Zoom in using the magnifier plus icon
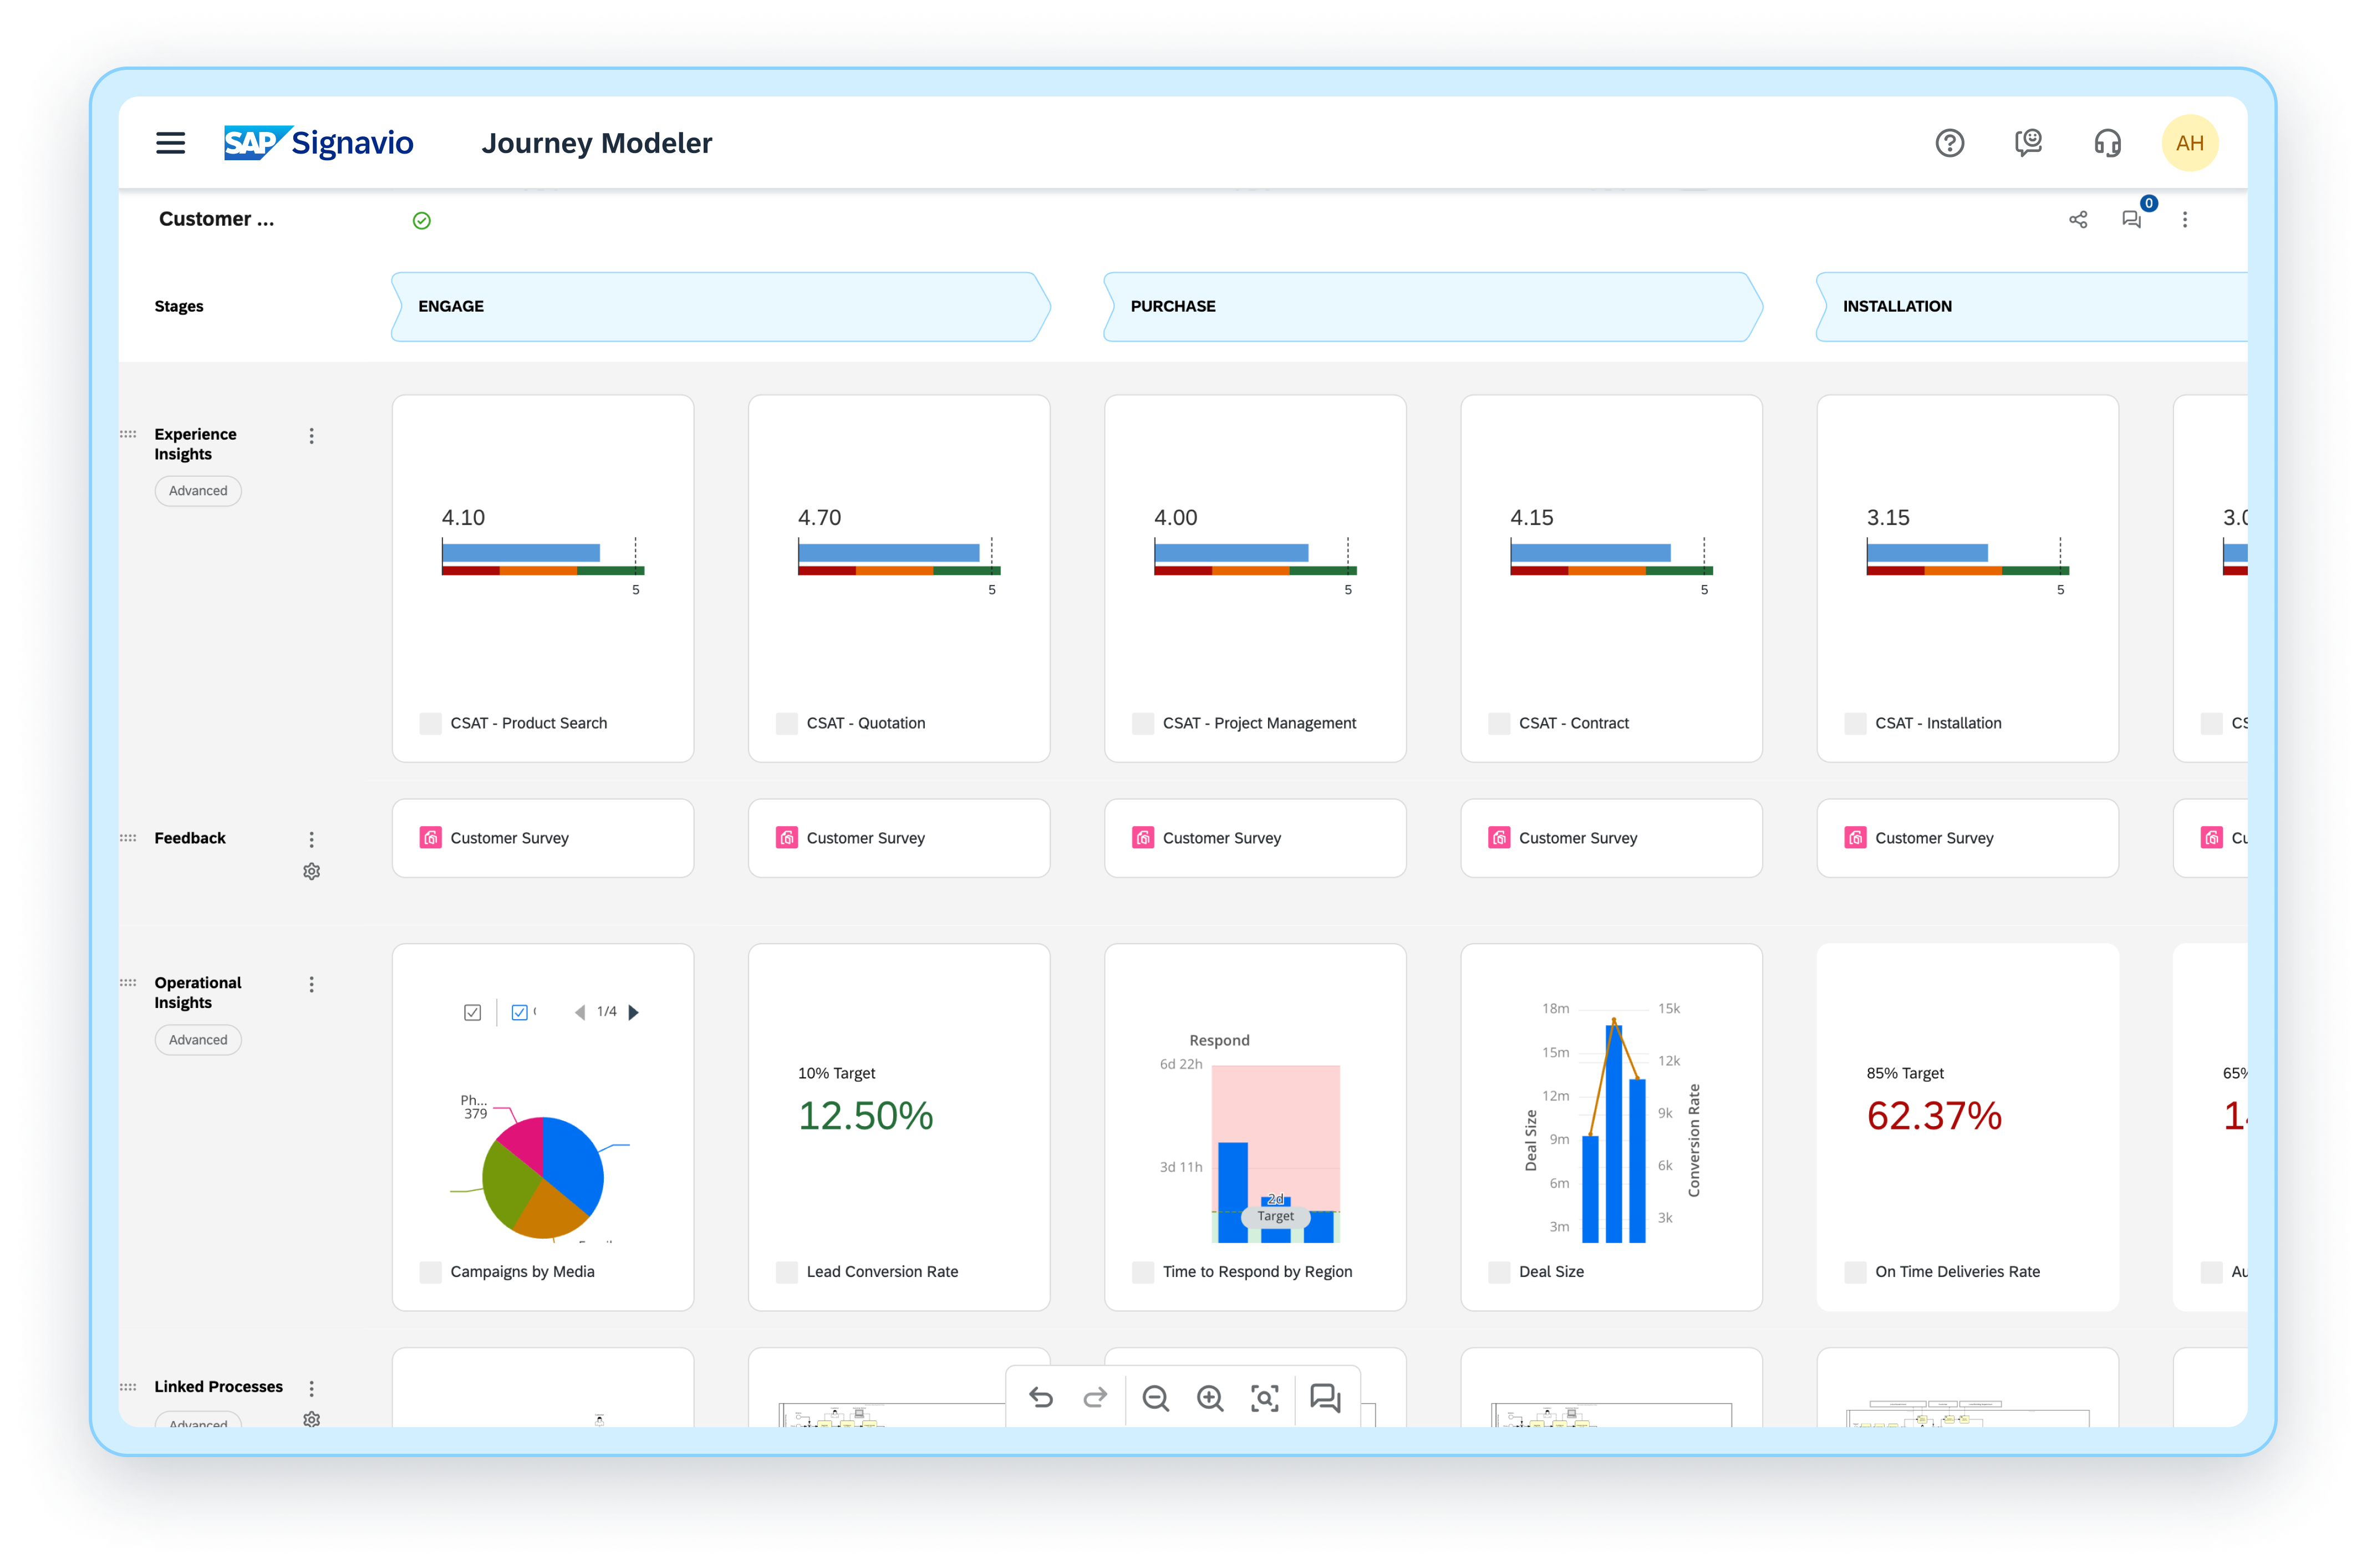Viewport: 2367px width, 1568px height. (1210, 1397)
